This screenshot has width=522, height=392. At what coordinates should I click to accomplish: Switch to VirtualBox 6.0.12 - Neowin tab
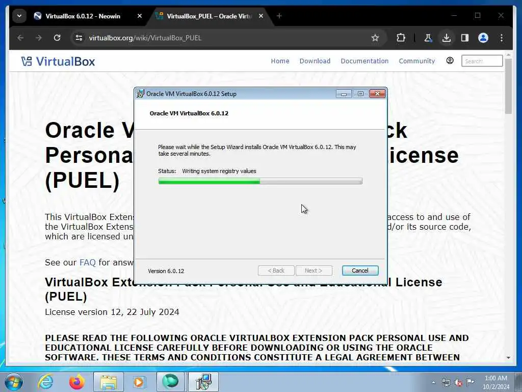click(x=83, y=16)
